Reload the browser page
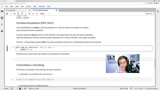The height and width of the screenshot is (90, 160). coord(5,3)
